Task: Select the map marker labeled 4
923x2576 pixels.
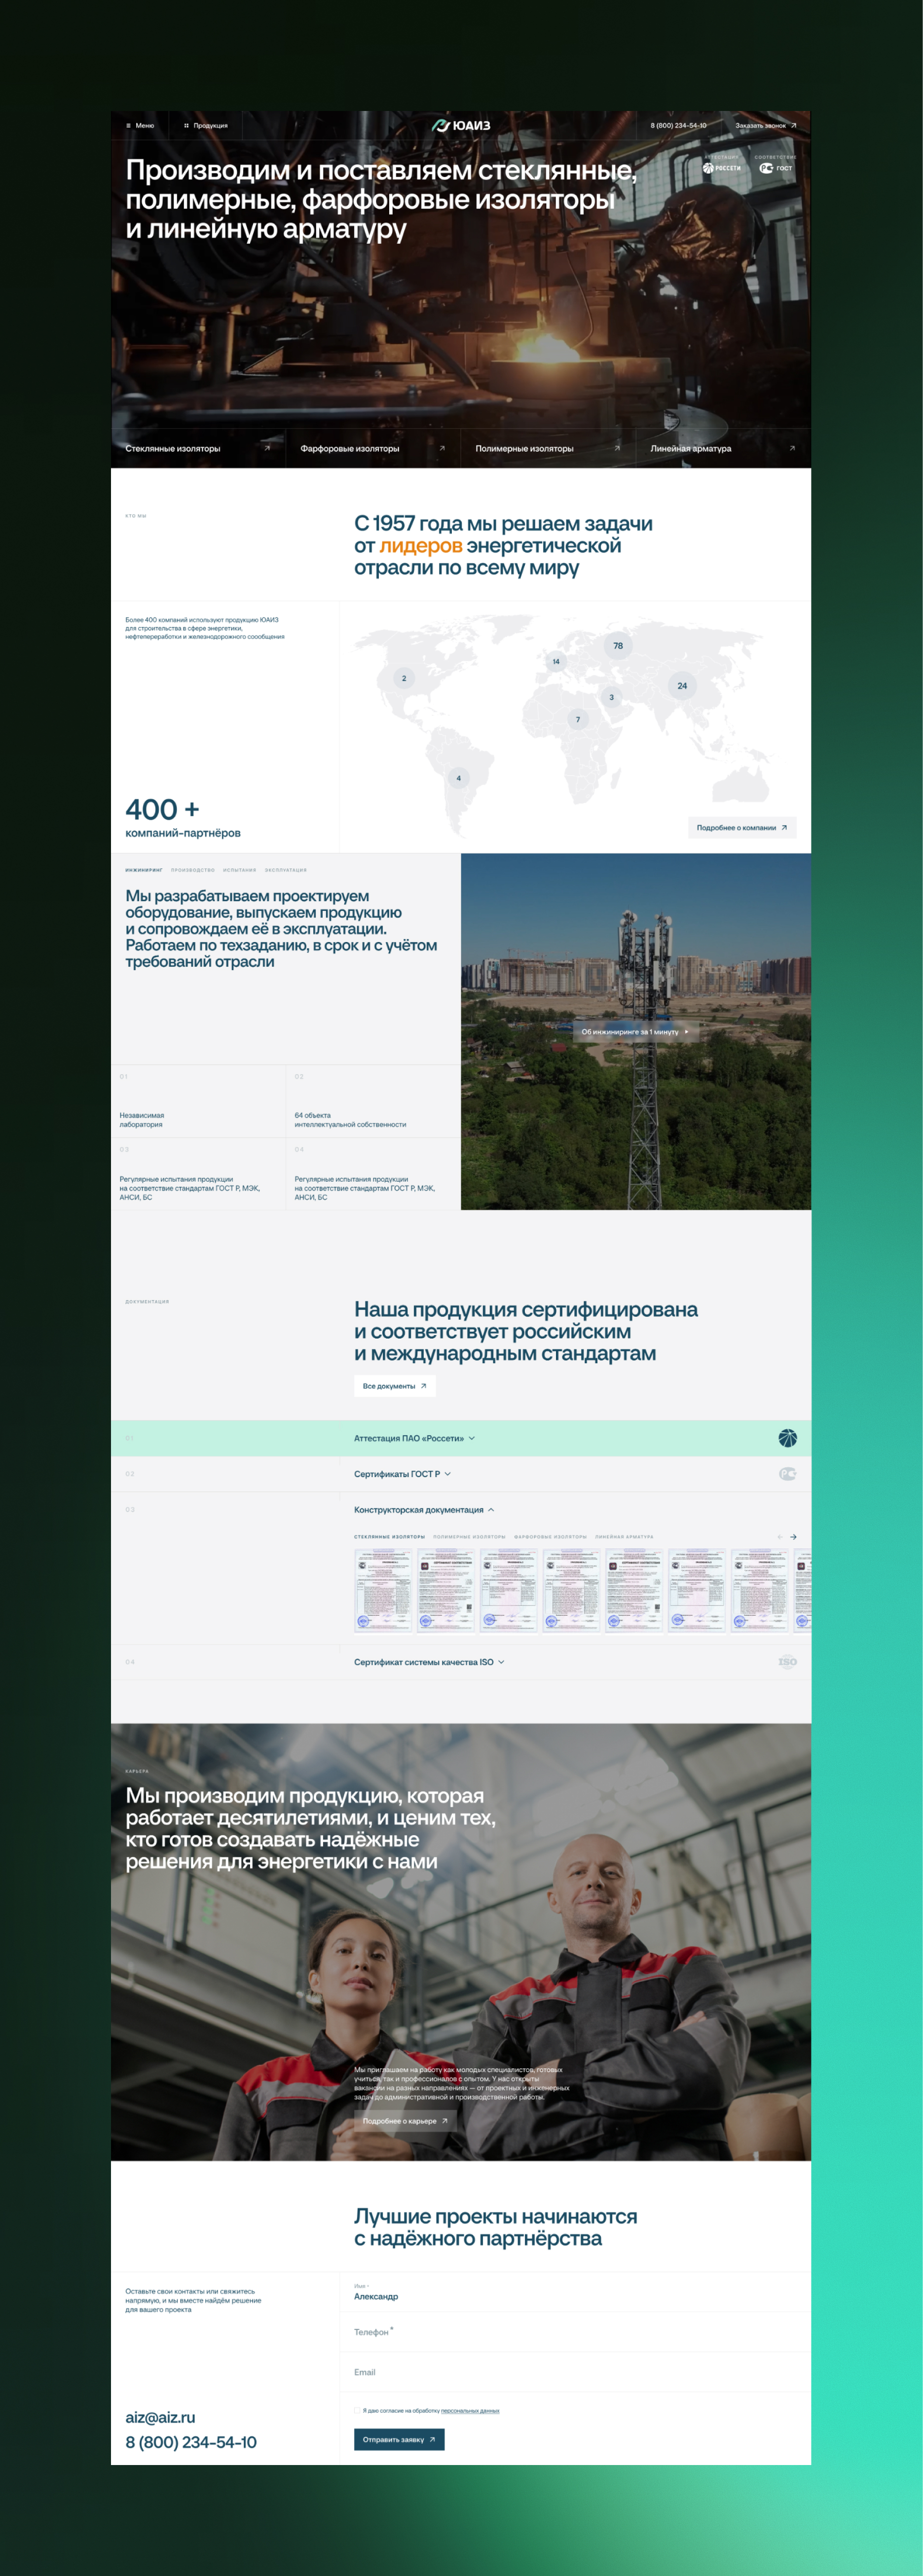Action: 459,778
